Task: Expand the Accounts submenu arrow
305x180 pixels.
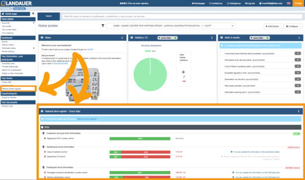Action: (x=34, y=23)
